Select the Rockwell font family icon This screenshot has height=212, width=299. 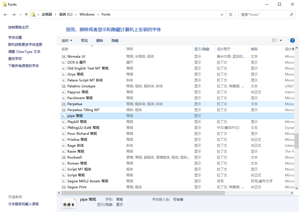[64, 157]
